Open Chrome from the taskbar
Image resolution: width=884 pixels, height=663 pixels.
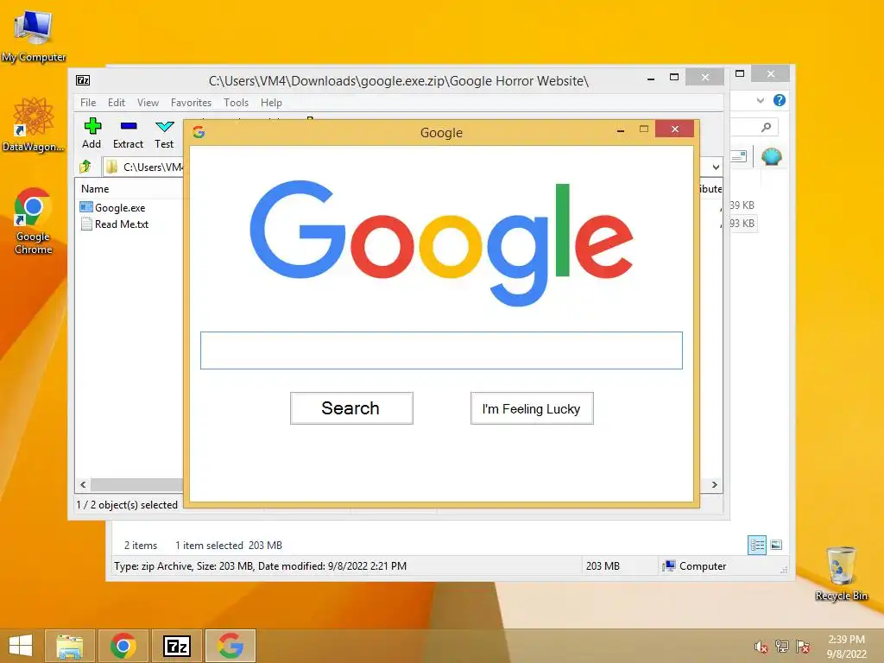click(x=123, y=646)
